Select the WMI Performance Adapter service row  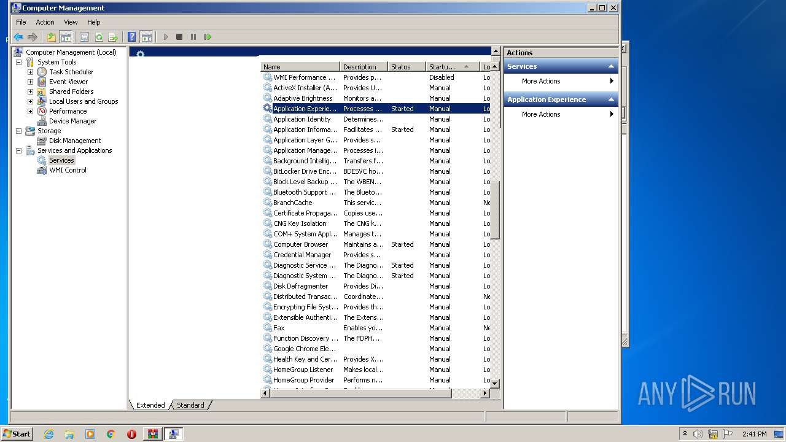click(x=376, y=77)
